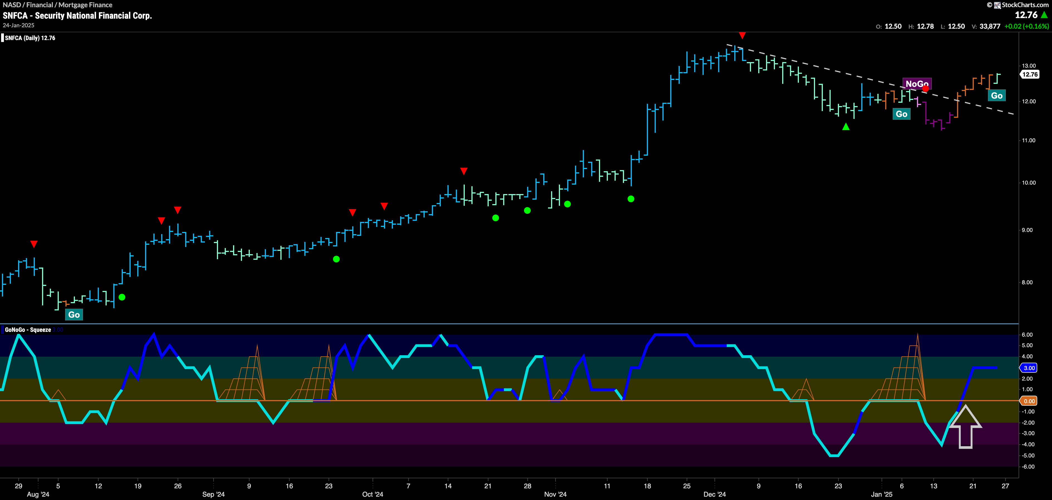
Task: Click the green dot below Oct 28 bars
Action: (527, 211)
